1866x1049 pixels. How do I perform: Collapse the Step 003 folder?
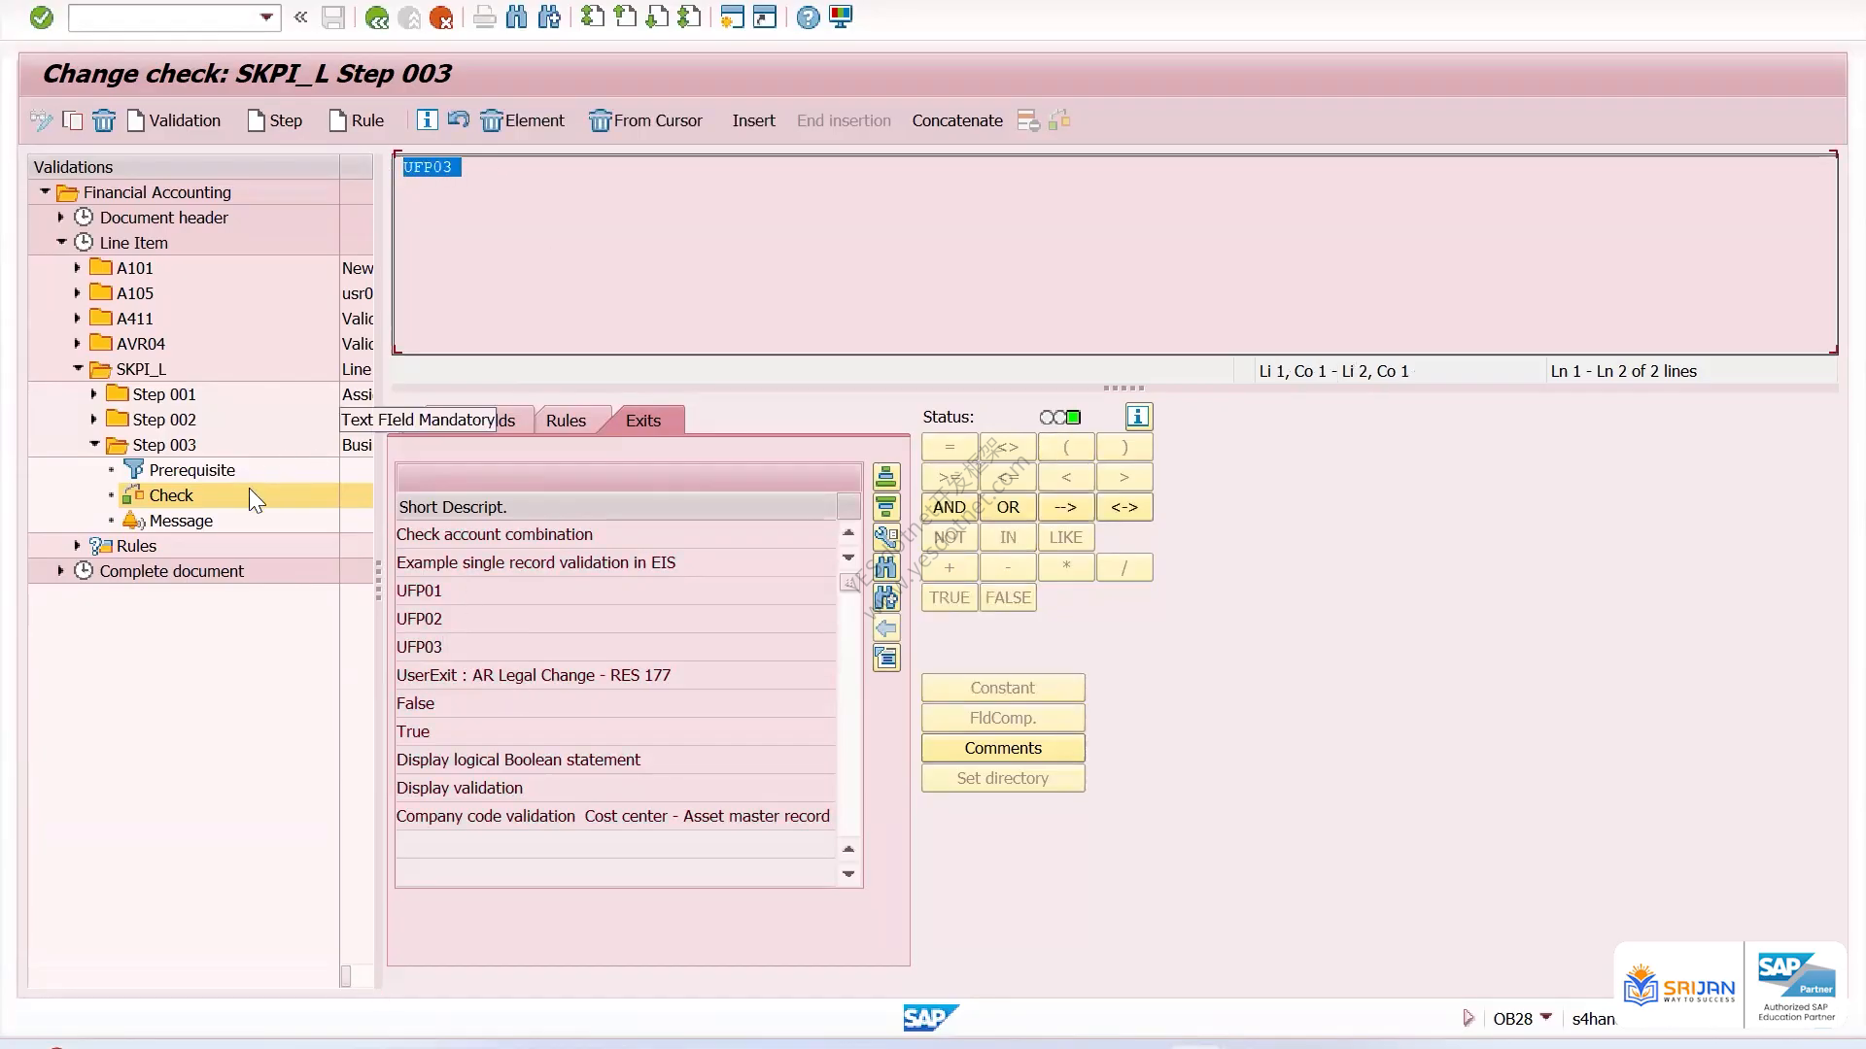coord(94,445)
